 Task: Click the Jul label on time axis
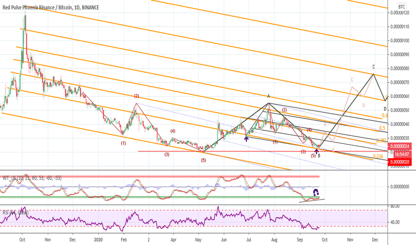click(x=249, y=240)
